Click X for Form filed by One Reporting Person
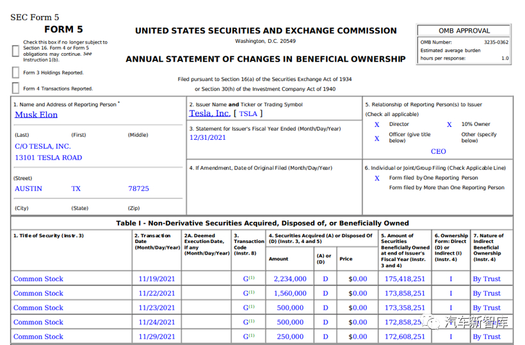Image resolution: width=525 pixels, height=345 pixels. coord(377,178)
